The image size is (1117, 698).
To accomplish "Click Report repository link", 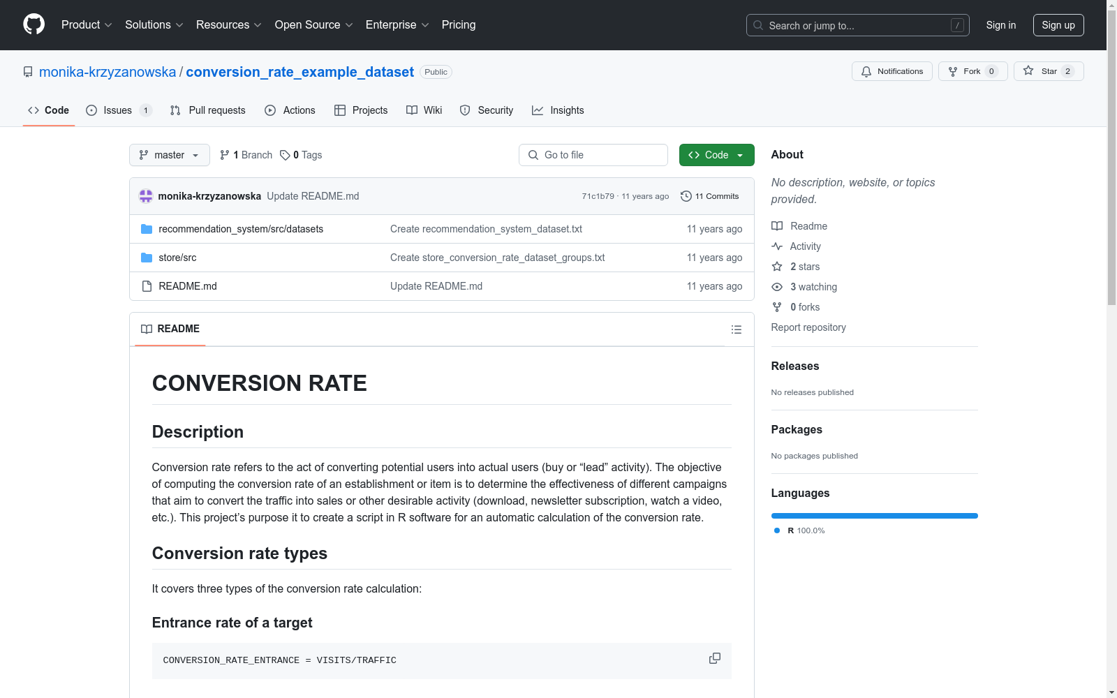I will click(x=808, y=327).
